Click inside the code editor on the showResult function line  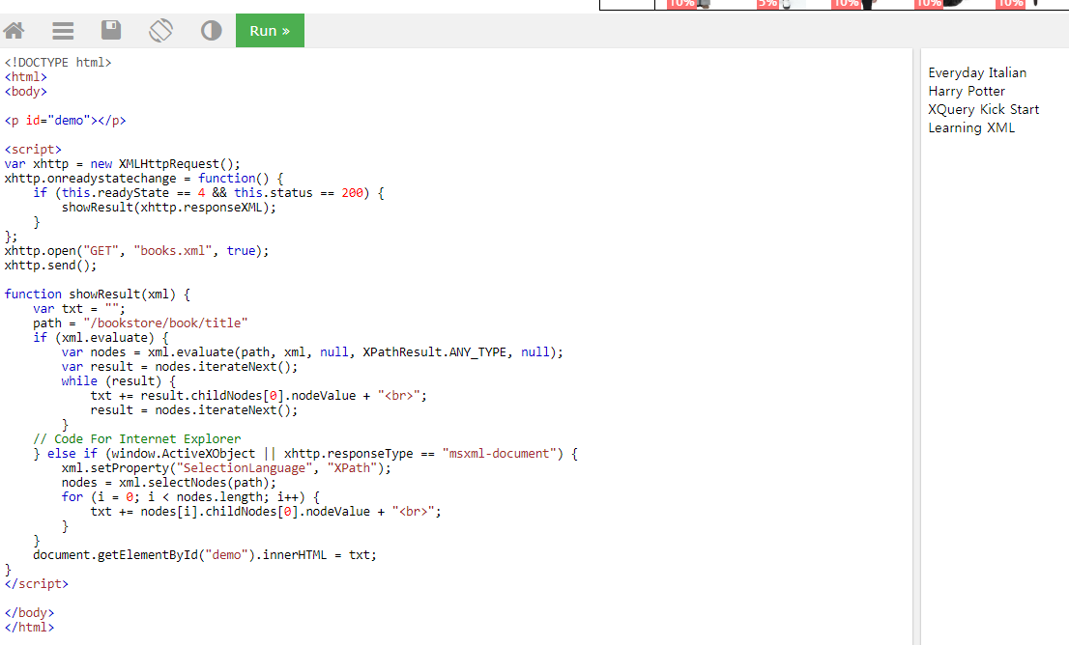point(98,294)
